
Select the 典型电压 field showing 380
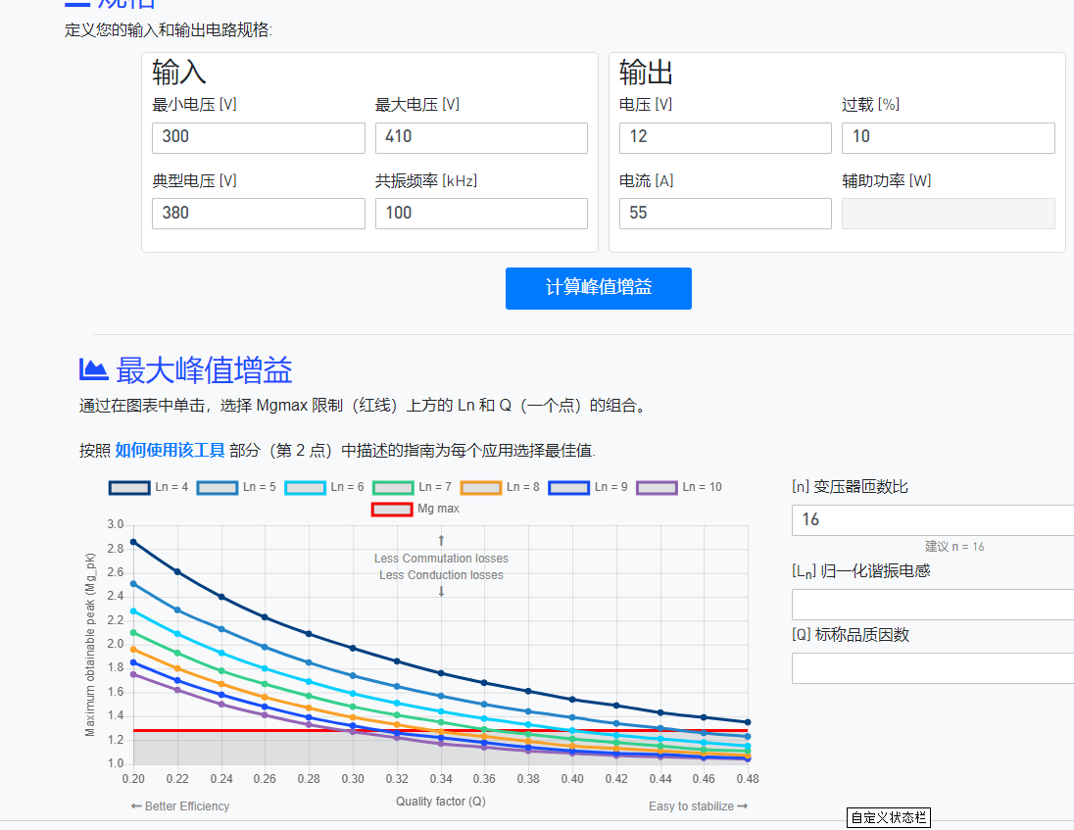[x=259, y=214]
